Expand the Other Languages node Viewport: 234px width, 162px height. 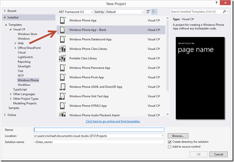click(x=11, y=94)
